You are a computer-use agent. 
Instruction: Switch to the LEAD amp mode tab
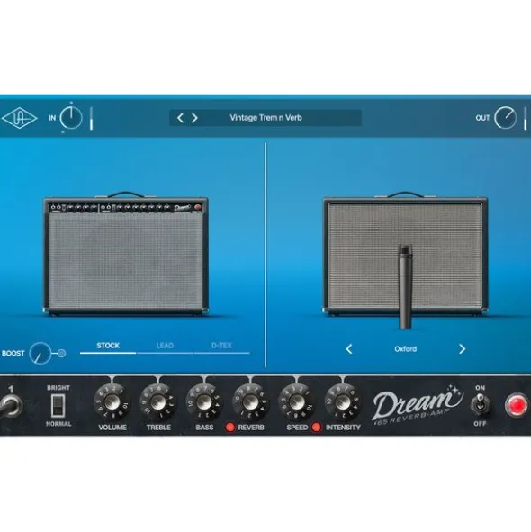165,346
